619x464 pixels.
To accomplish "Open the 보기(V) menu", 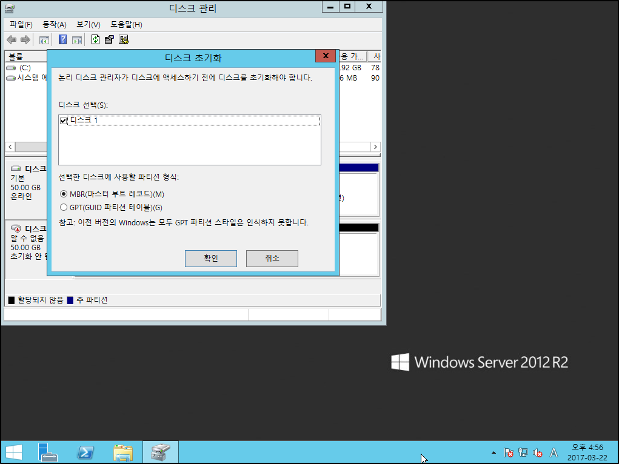I will 89,24.
